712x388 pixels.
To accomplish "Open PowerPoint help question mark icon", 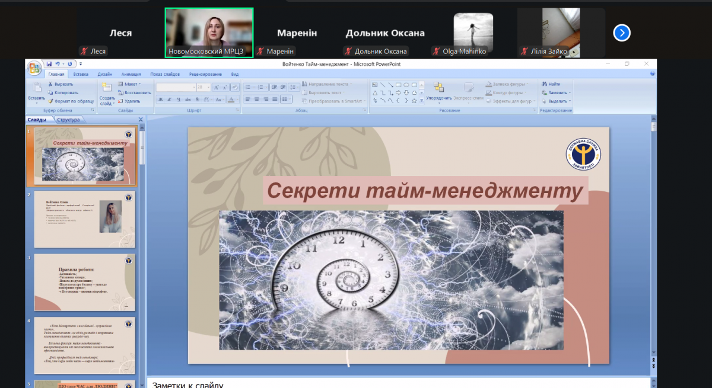I will pos(652,74).
